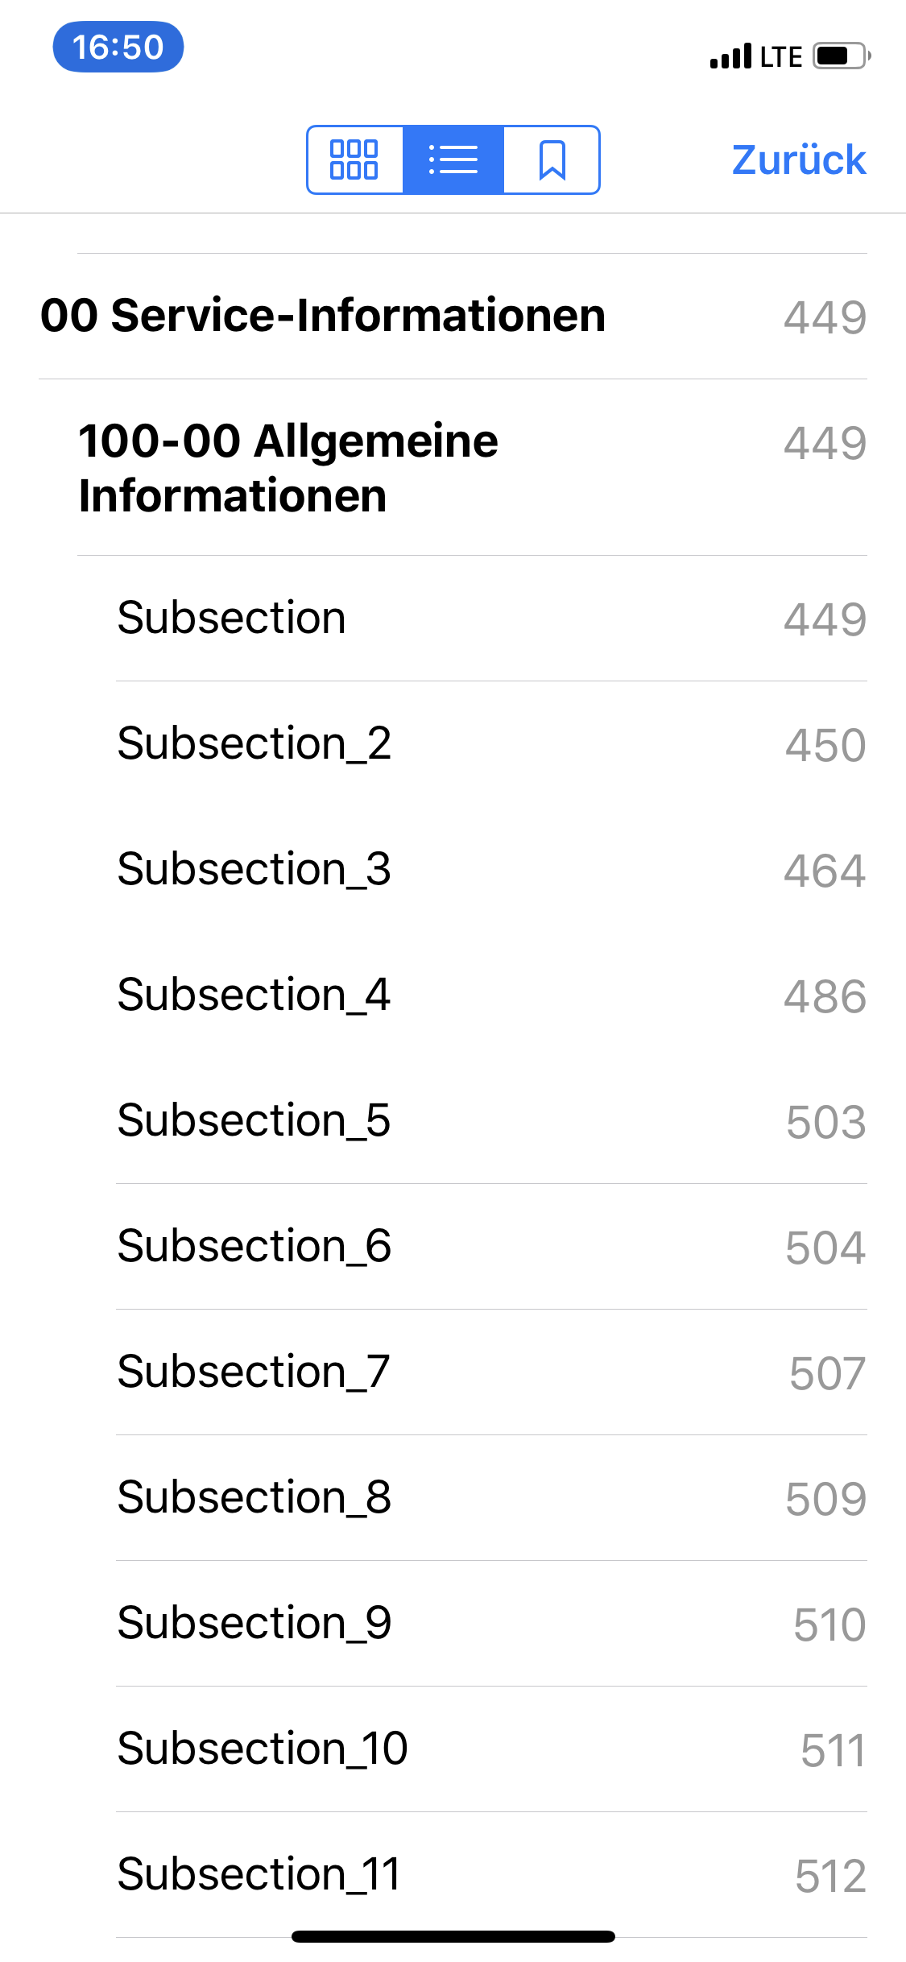Viewport: 906px width, 1962px height.
Task: Open 100-00 Allgemeine Informationen section
Action: (288, 468)
